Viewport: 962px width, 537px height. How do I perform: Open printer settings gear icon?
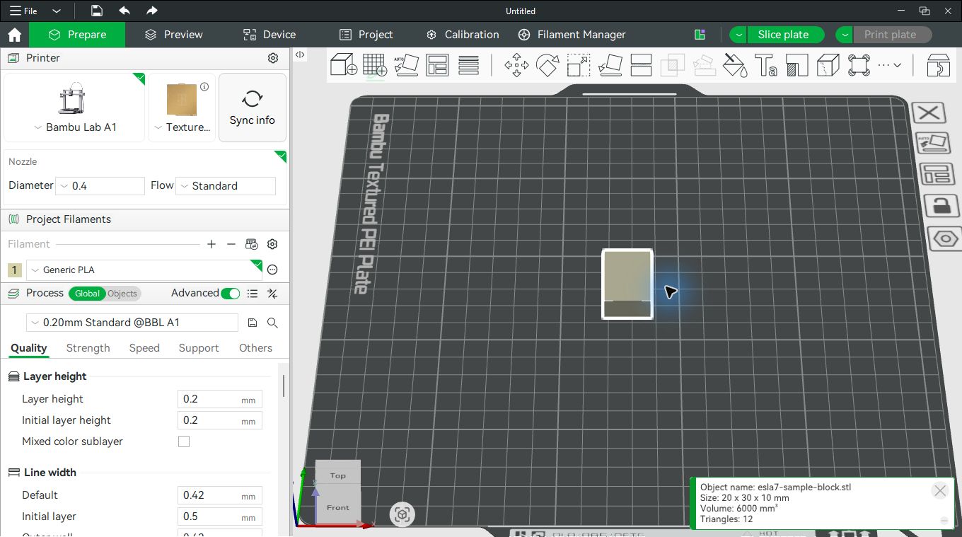pos(273,58)
